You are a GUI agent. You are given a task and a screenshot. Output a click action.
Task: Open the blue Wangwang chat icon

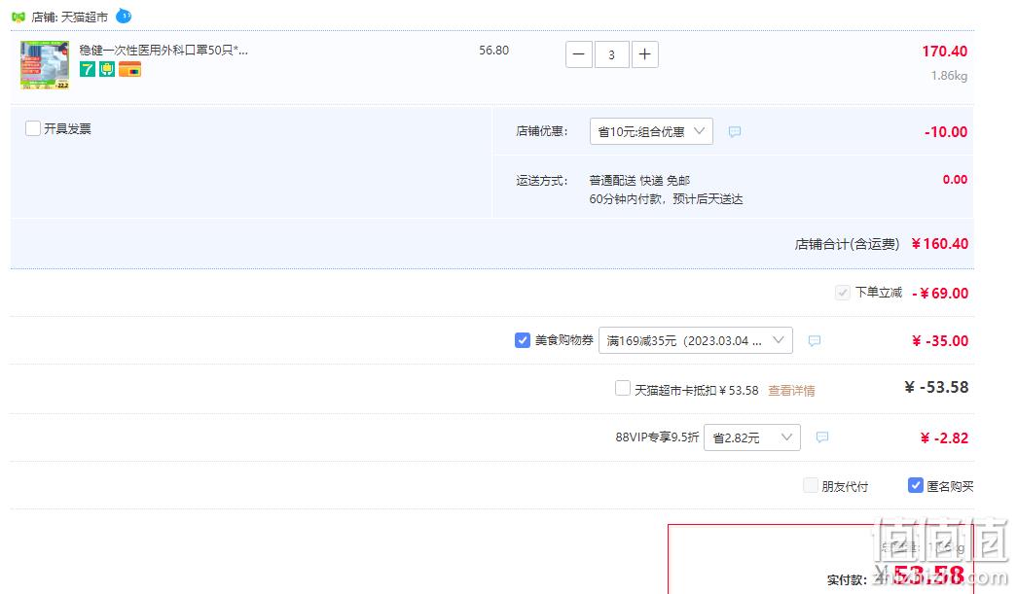click(x=124, y=17)
